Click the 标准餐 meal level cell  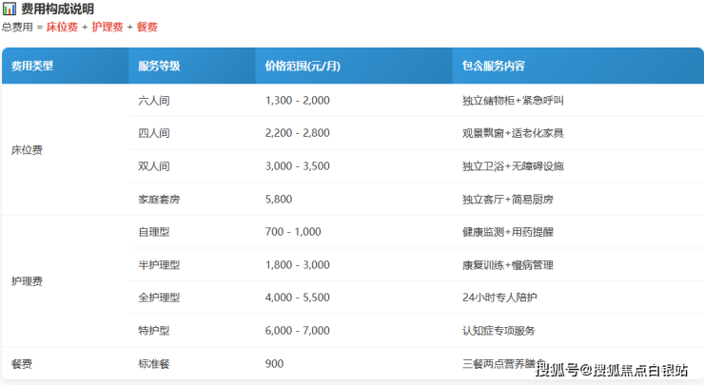click(154, 363)
